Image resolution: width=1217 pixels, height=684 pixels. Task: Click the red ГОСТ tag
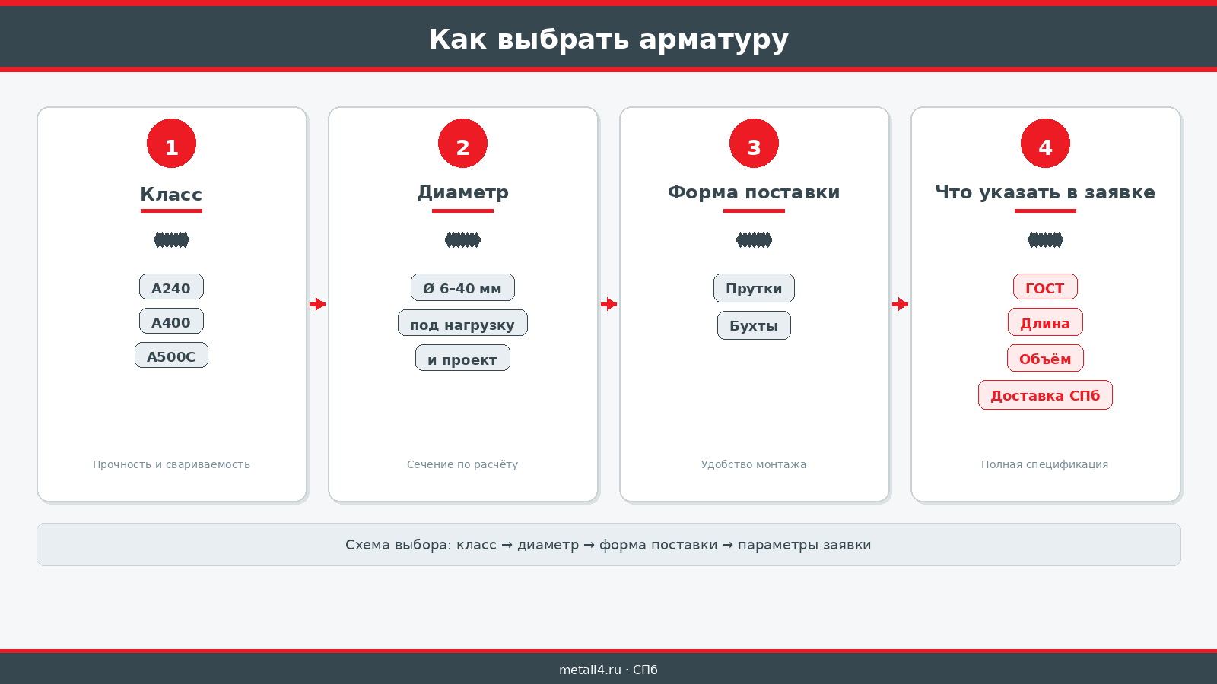pyautogui.click(x=1045, y=287)
